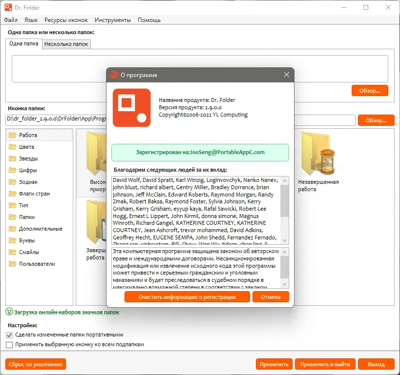The width and height of the screenshot is (400, 375).
Task: Click the empty folder path box
Action: 200,69
